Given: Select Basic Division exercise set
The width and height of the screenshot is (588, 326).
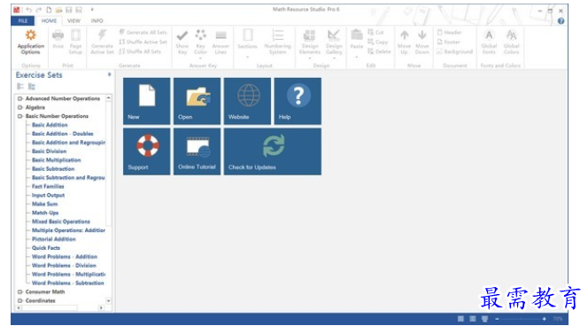Looking at the screenshot, I should coord(49,151).
